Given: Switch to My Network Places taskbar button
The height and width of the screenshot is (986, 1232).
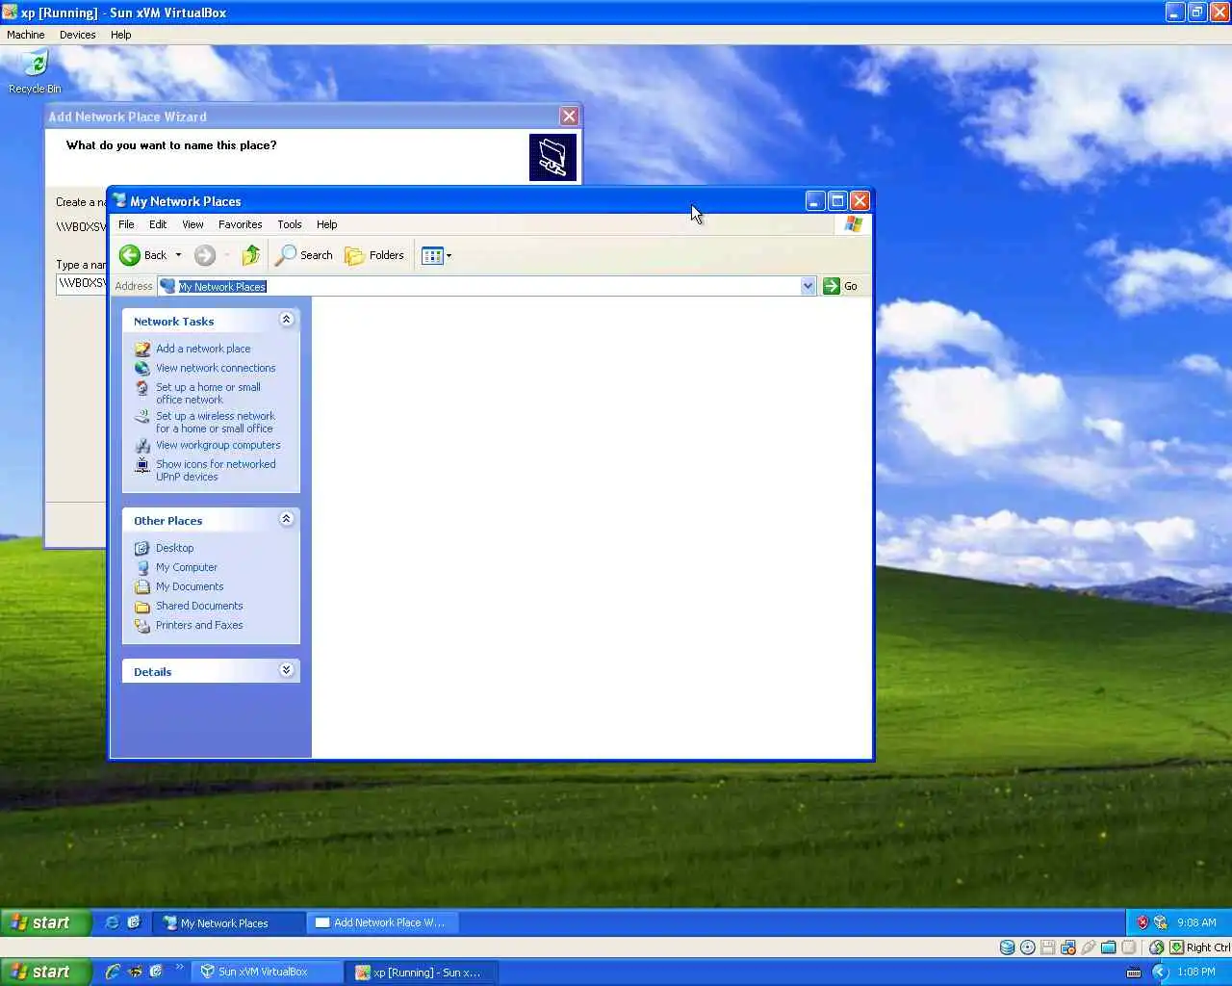Looking at the screenshot, I should (x=229, y=922).
